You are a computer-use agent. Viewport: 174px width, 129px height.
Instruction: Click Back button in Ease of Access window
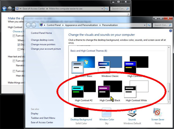(x=5, y=9)
